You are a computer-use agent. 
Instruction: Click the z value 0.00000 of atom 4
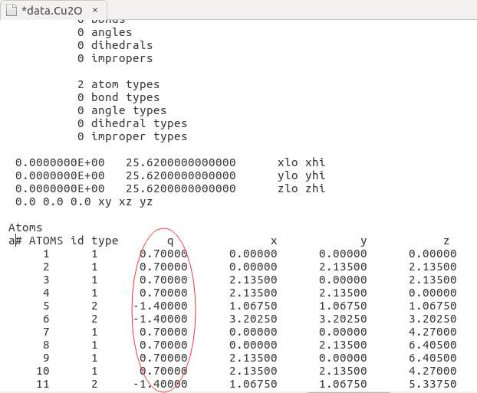point(433,293)
